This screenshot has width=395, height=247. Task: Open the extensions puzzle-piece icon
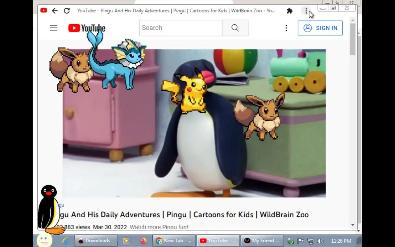(x=289, y=11)
